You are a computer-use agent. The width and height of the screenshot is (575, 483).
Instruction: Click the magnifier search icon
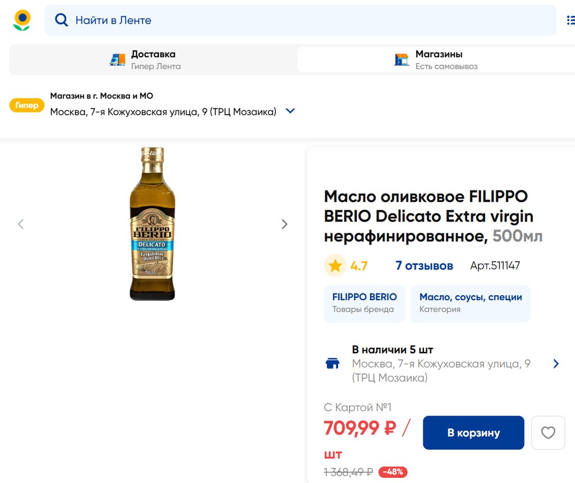point(61,20)
